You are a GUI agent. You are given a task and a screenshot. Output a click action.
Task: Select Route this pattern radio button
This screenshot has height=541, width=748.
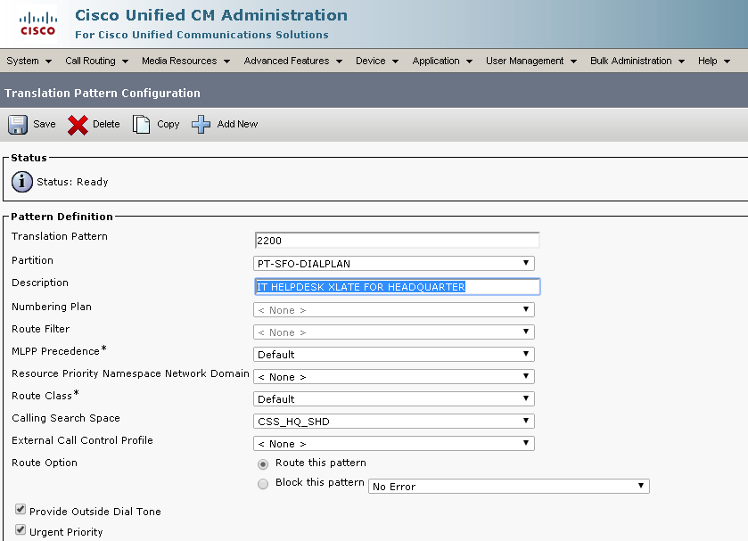coord(263,463)
